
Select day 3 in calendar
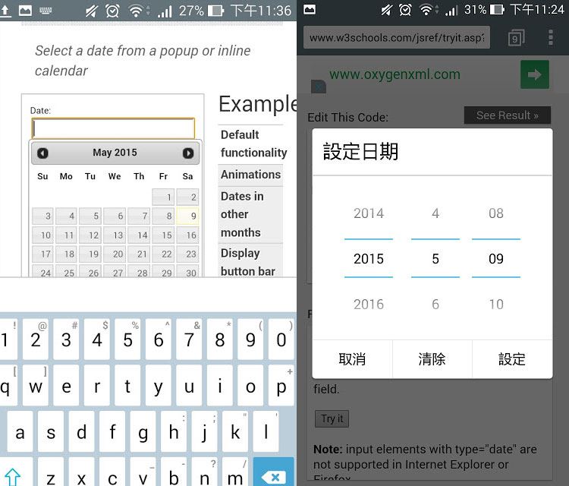click(x=42, y=216)
